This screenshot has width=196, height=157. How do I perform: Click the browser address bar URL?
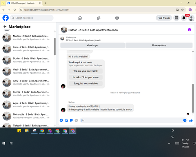point(47,10)
